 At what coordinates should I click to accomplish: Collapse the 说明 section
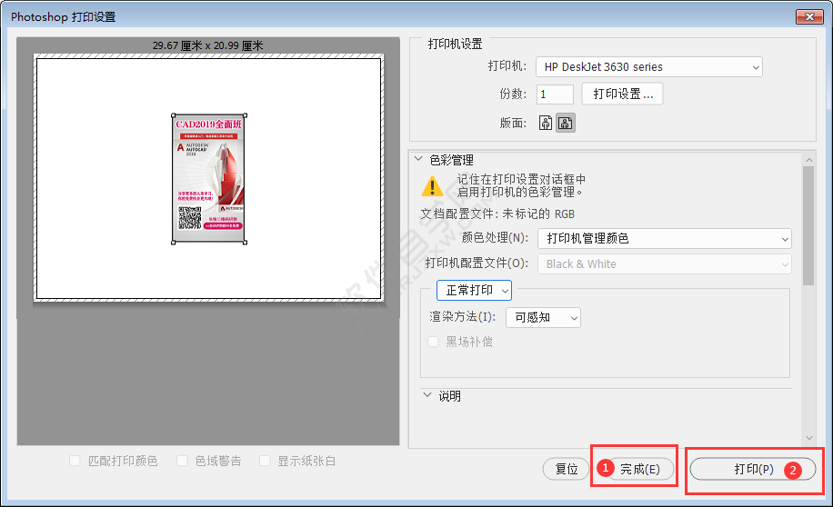[x=427, y=395]
